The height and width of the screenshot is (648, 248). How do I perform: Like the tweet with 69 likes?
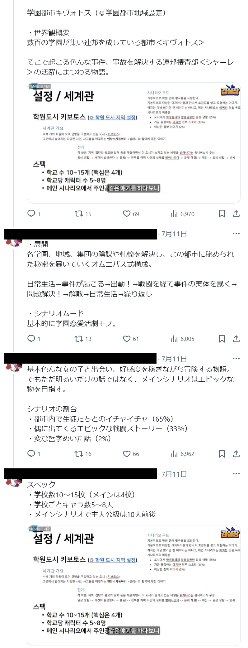(127, 214)
